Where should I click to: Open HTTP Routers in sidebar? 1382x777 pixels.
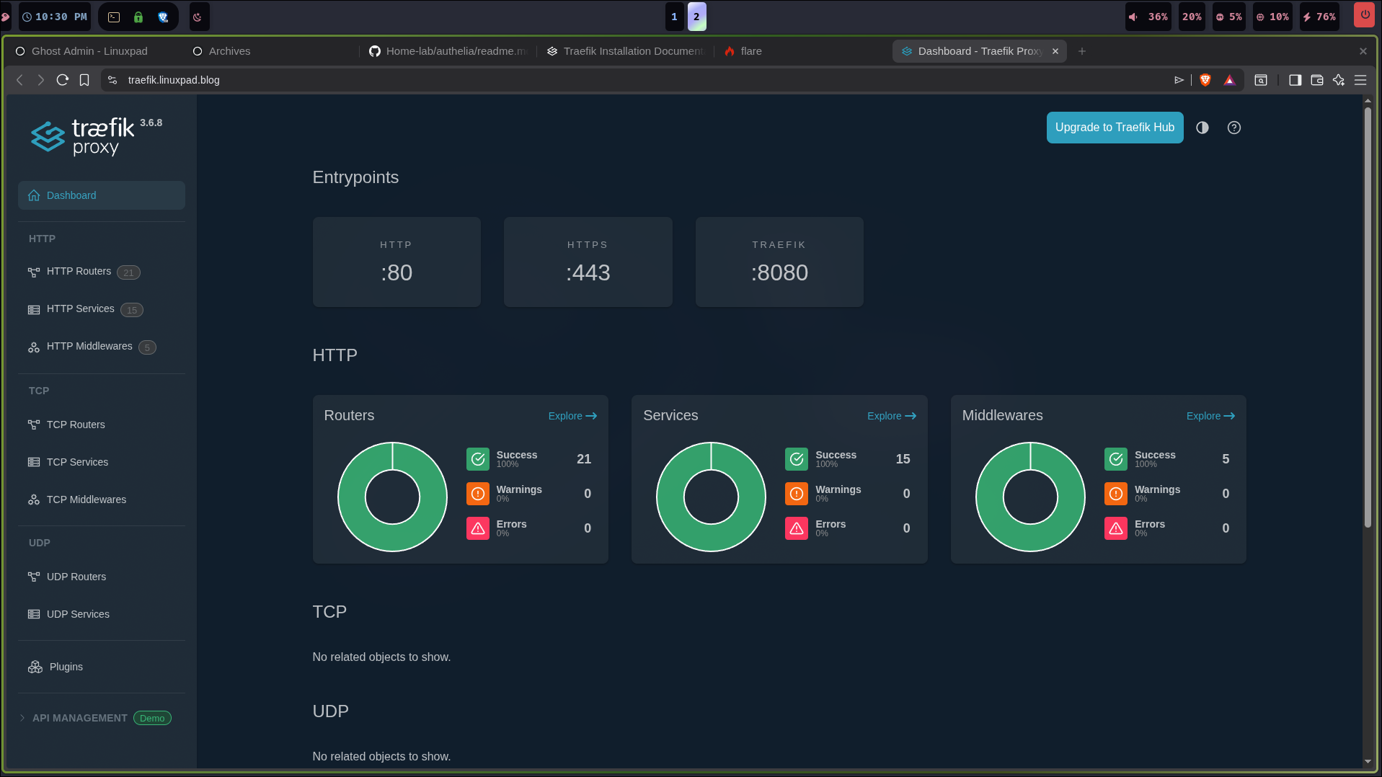[x=79, y=272]
